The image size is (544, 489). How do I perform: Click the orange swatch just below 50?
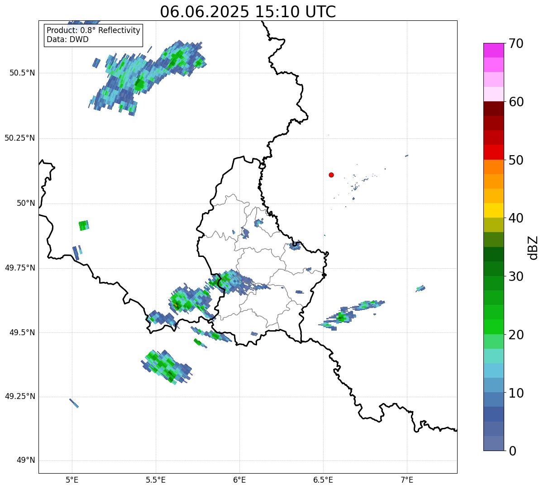click(x=493, y=167)
